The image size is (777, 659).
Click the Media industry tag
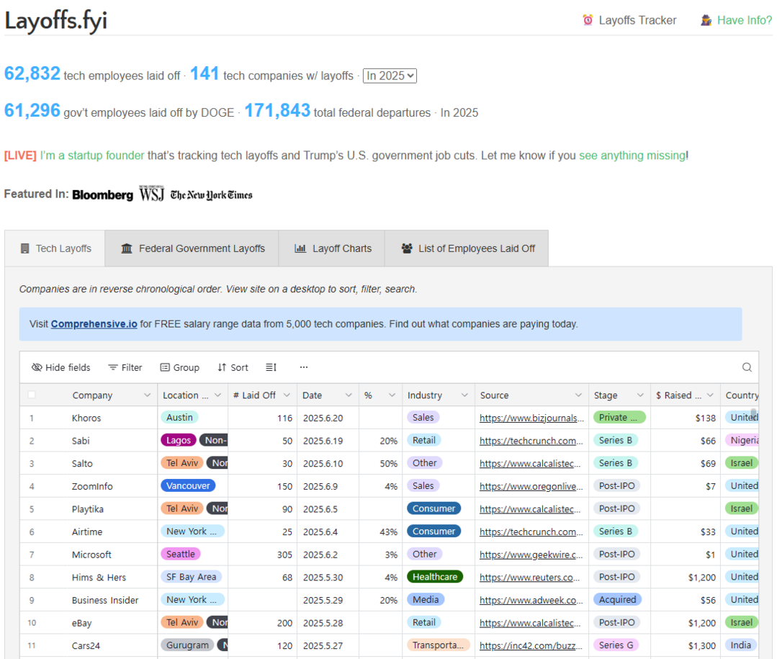[426, 599]
